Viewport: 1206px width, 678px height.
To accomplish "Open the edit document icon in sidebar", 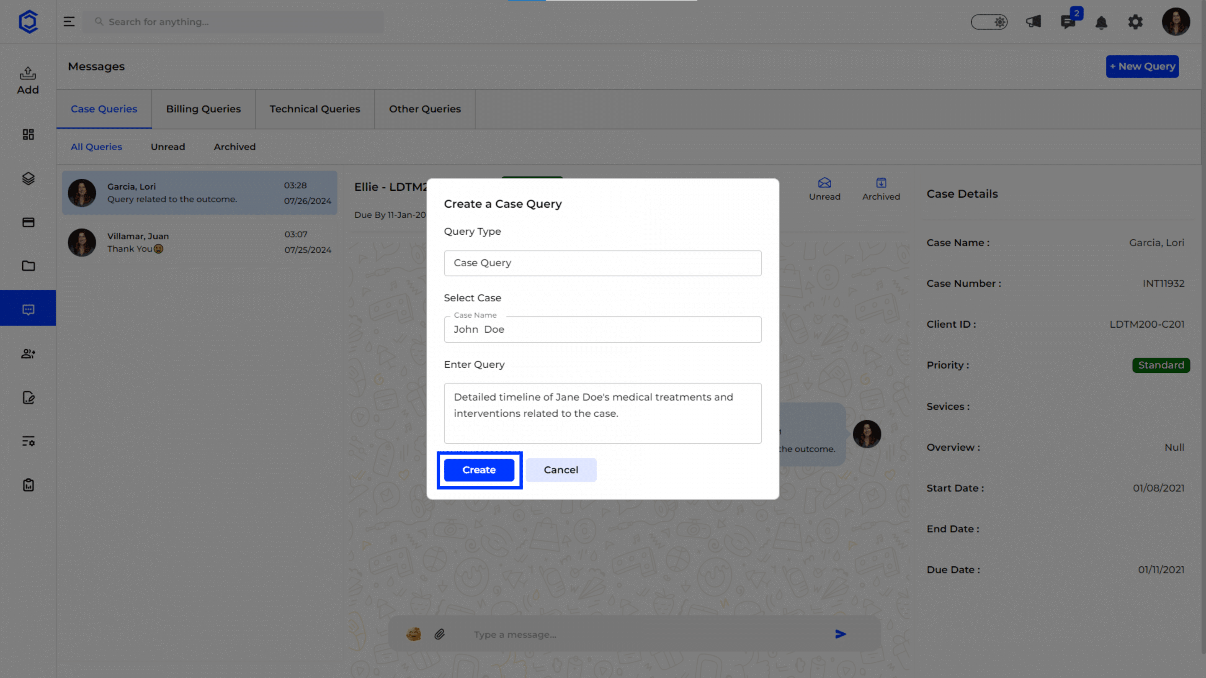I will tap(28, 397).
